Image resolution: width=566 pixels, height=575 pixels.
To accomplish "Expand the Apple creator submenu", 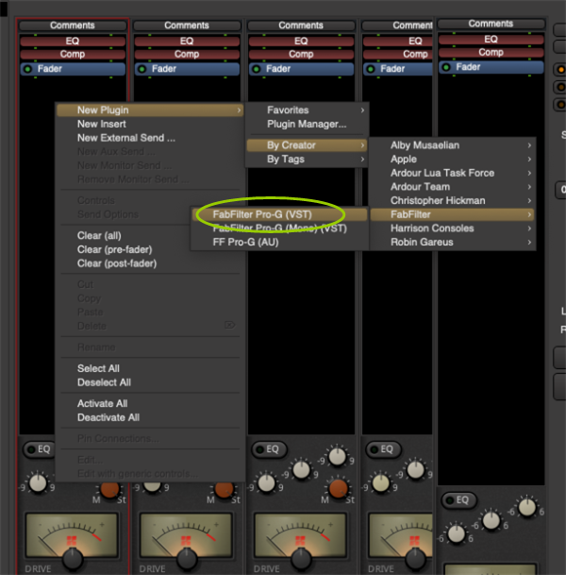I will pyautogui.click(x=452, y=160).
